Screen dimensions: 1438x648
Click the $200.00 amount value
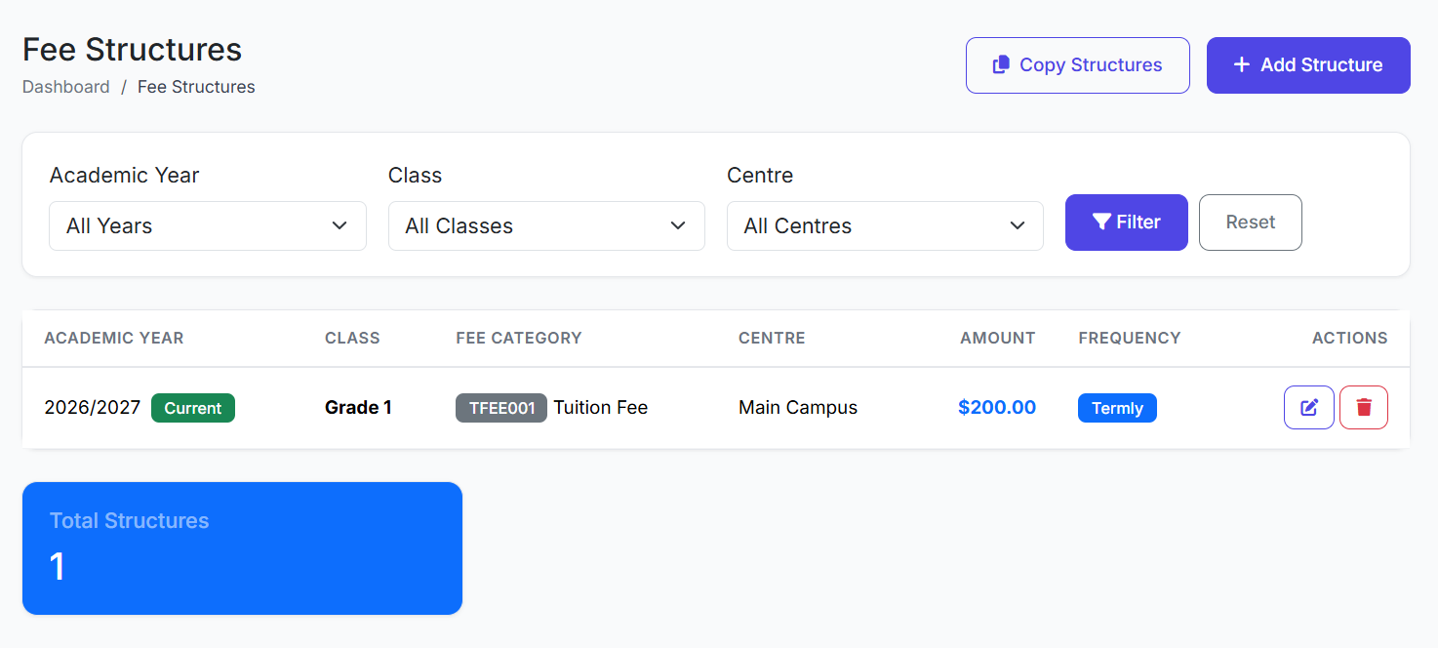[x=997, y=408]
